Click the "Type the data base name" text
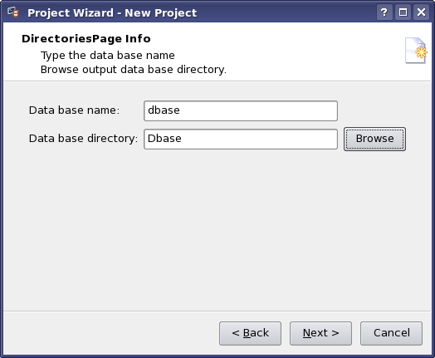The height and width of the screenshot is (358, 435). coord(108,56)
